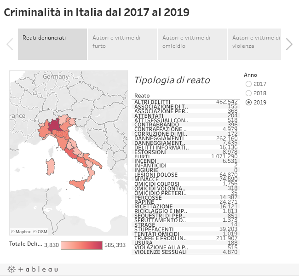Viewport: 299px width, 276px height.
Task: Switch to Autori e vittime di furto tab
Action: tap(122, 44)
